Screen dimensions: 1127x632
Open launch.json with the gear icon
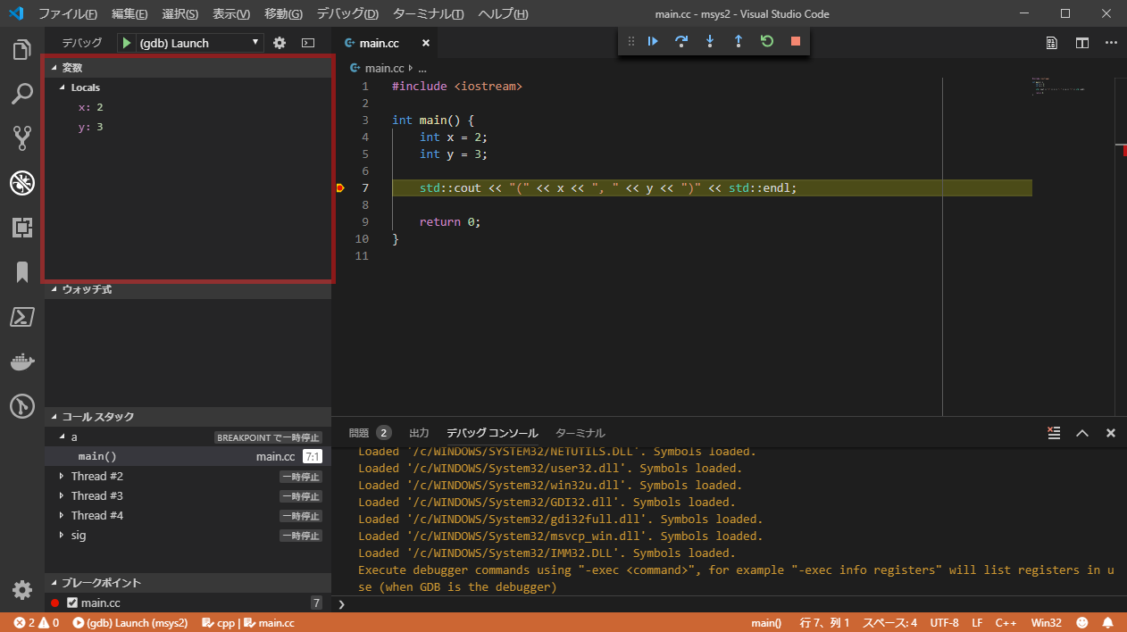[280, 43]
